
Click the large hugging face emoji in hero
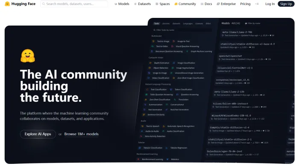[x=28, y=56]
